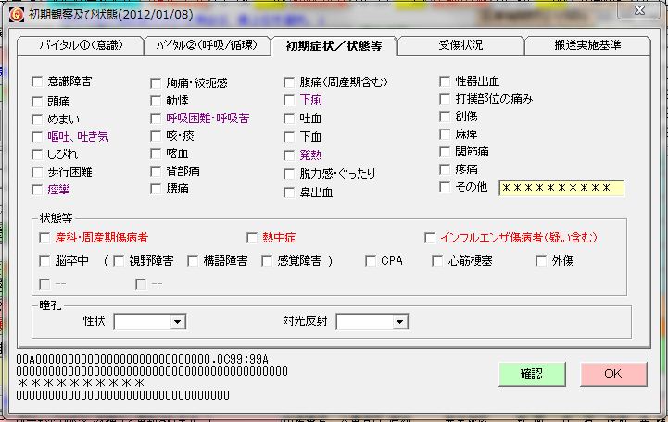Click the yellow その他 text field
The width and height of the screenshot is (668, 422).
561,188
